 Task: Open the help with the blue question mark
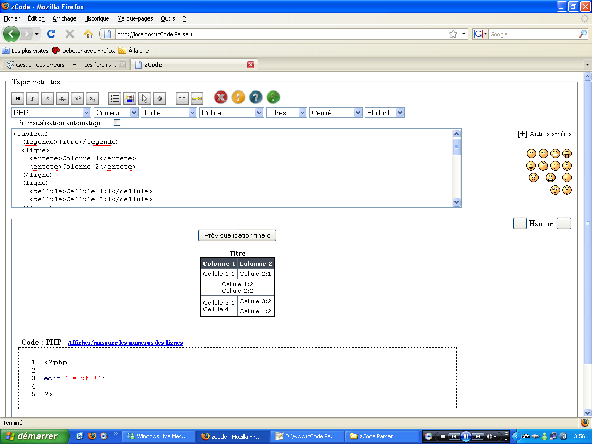point(255,97)
